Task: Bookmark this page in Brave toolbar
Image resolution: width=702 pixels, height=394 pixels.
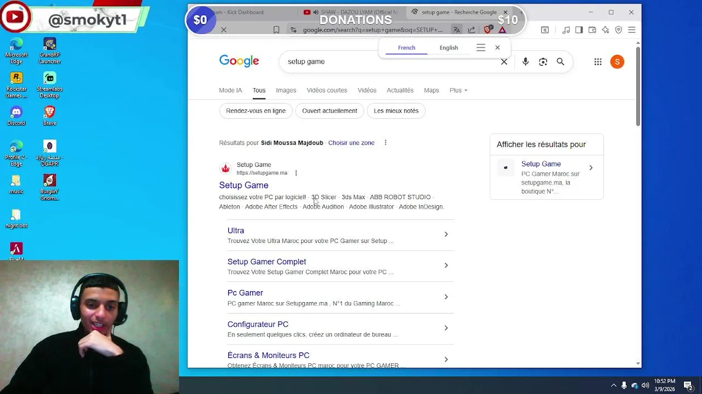Action: [x=276, y=30]
